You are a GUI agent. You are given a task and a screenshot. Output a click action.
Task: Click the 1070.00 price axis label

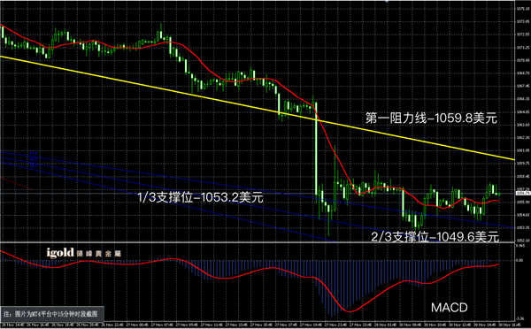click(522, 60)
